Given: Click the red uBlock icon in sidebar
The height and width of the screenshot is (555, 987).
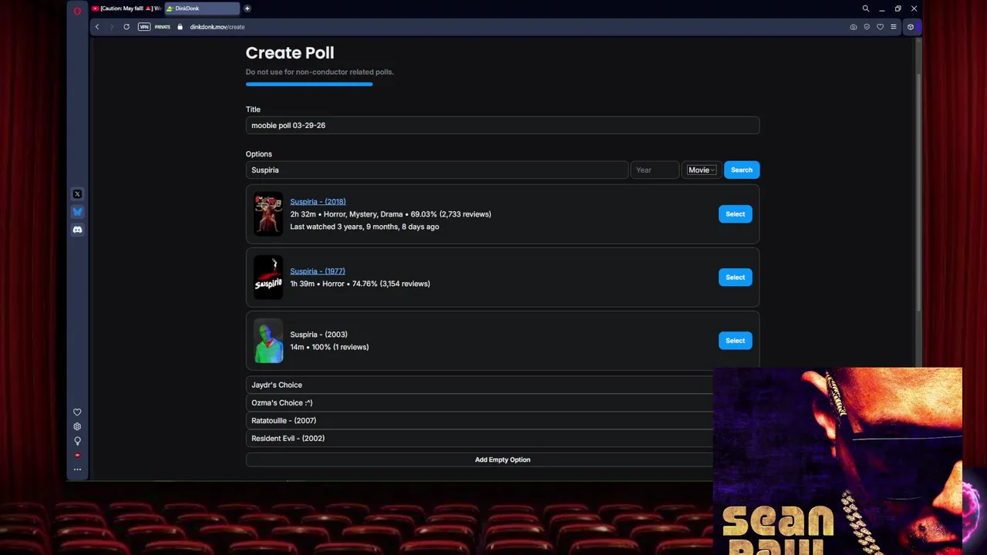Looking at the screenshot, I should 77,455.
